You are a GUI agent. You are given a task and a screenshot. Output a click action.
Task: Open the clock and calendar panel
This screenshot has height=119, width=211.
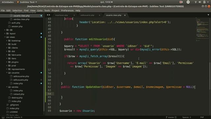pyautogui.click(x=106, y=2)
